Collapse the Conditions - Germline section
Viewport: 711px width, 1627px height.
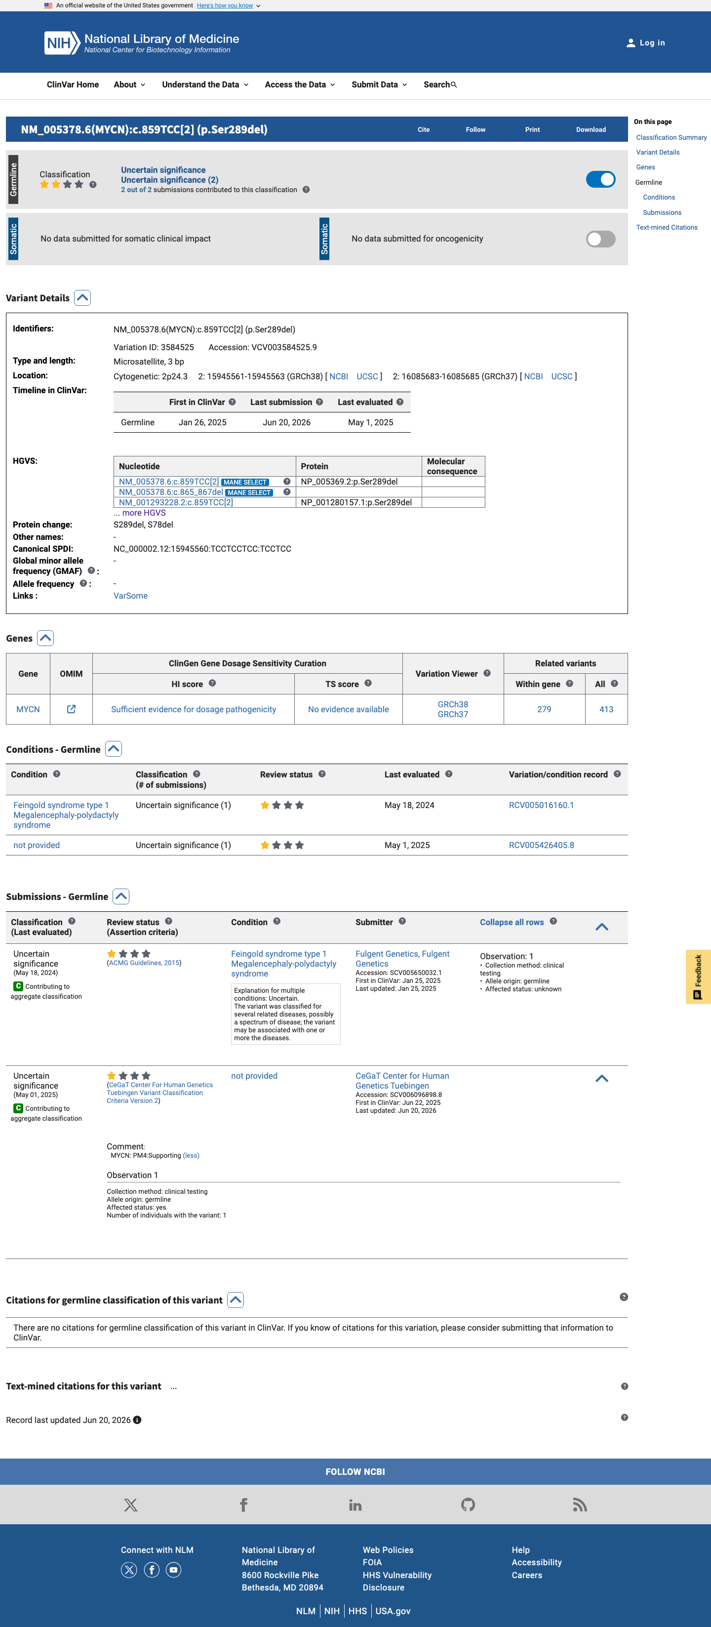point(114,749)
